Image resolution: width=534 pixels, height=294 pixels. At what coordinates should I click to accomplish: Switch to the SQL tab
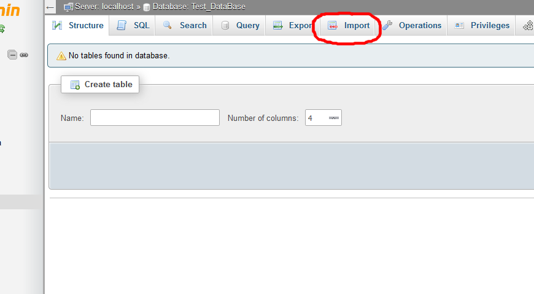tap(134, 26)
